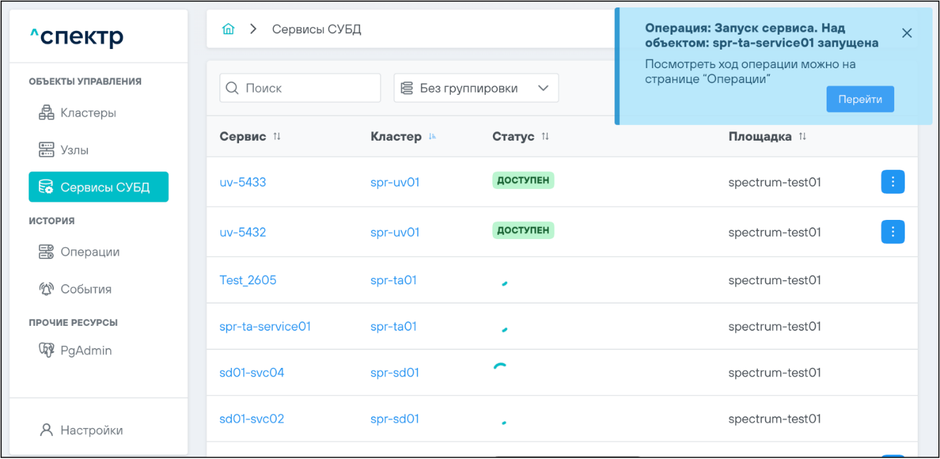Go to Узлы in sidebar

click(74, 150)
